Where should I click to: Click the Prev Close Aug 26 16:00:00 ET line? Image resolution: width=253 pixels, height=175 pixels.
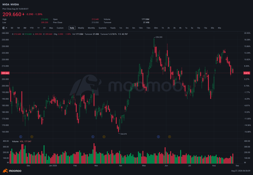(15, 9)
